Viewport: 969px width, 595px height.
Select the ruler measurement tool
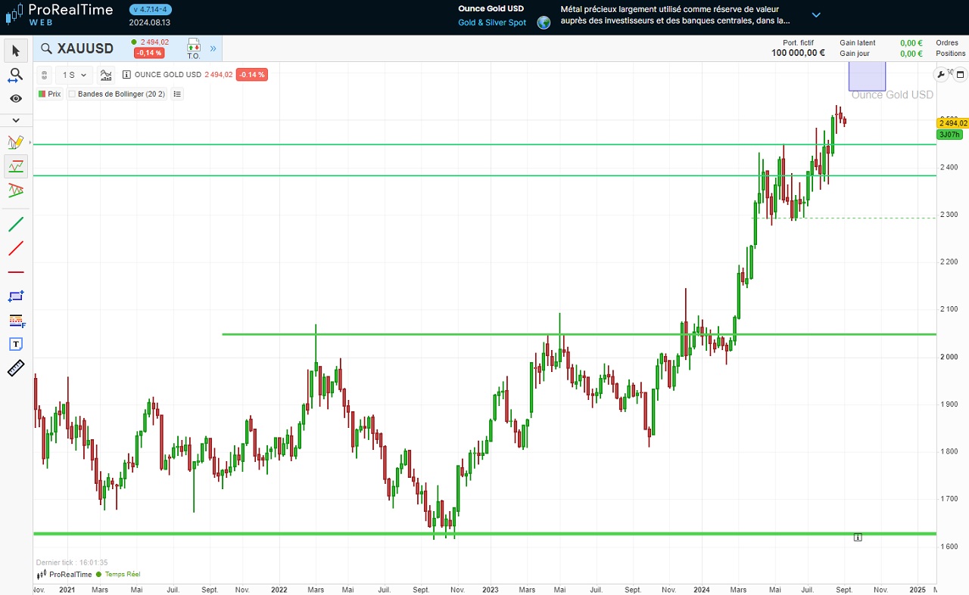[x=16, y=368]
